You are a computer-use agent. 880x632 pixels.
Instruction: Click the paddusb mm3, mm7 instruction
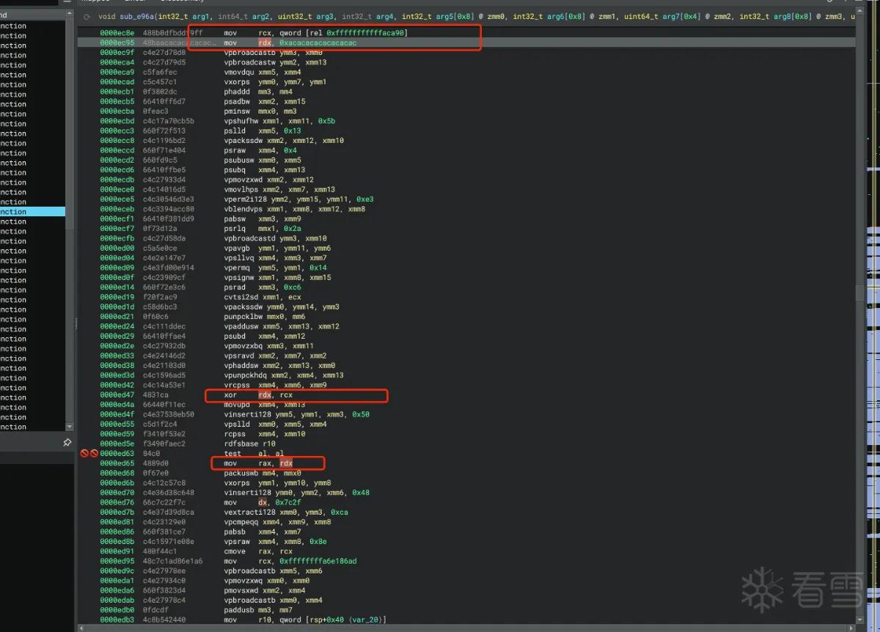pos(258,610)
